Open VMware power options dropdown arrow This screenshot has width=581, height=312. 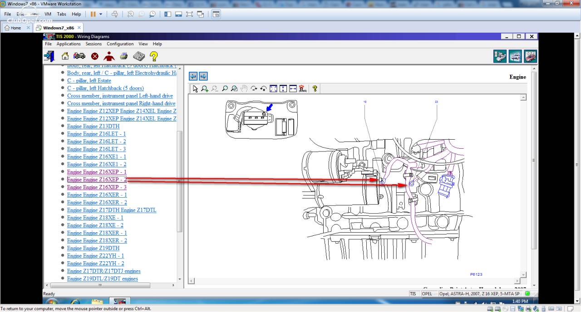pyautogui.click(x=101, y=14)
